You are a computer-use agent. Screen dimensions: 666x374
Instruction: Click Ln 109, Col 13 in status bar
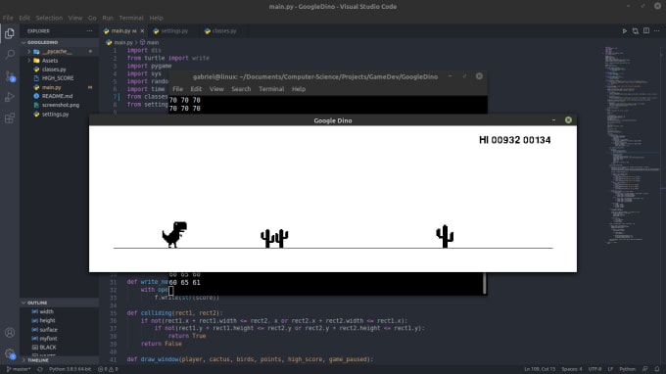(x=540, y=369)
